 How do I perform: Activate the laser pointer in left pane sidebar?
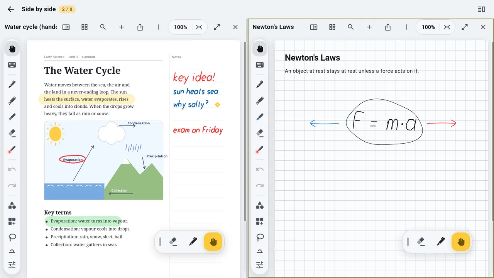pyautogui.click(x=12, y=149)
